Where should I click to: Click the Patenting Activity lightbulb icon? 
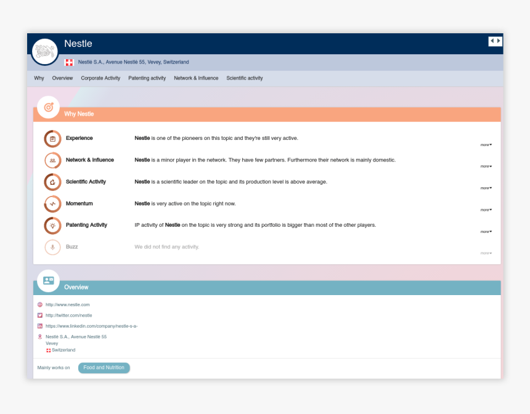52,225
